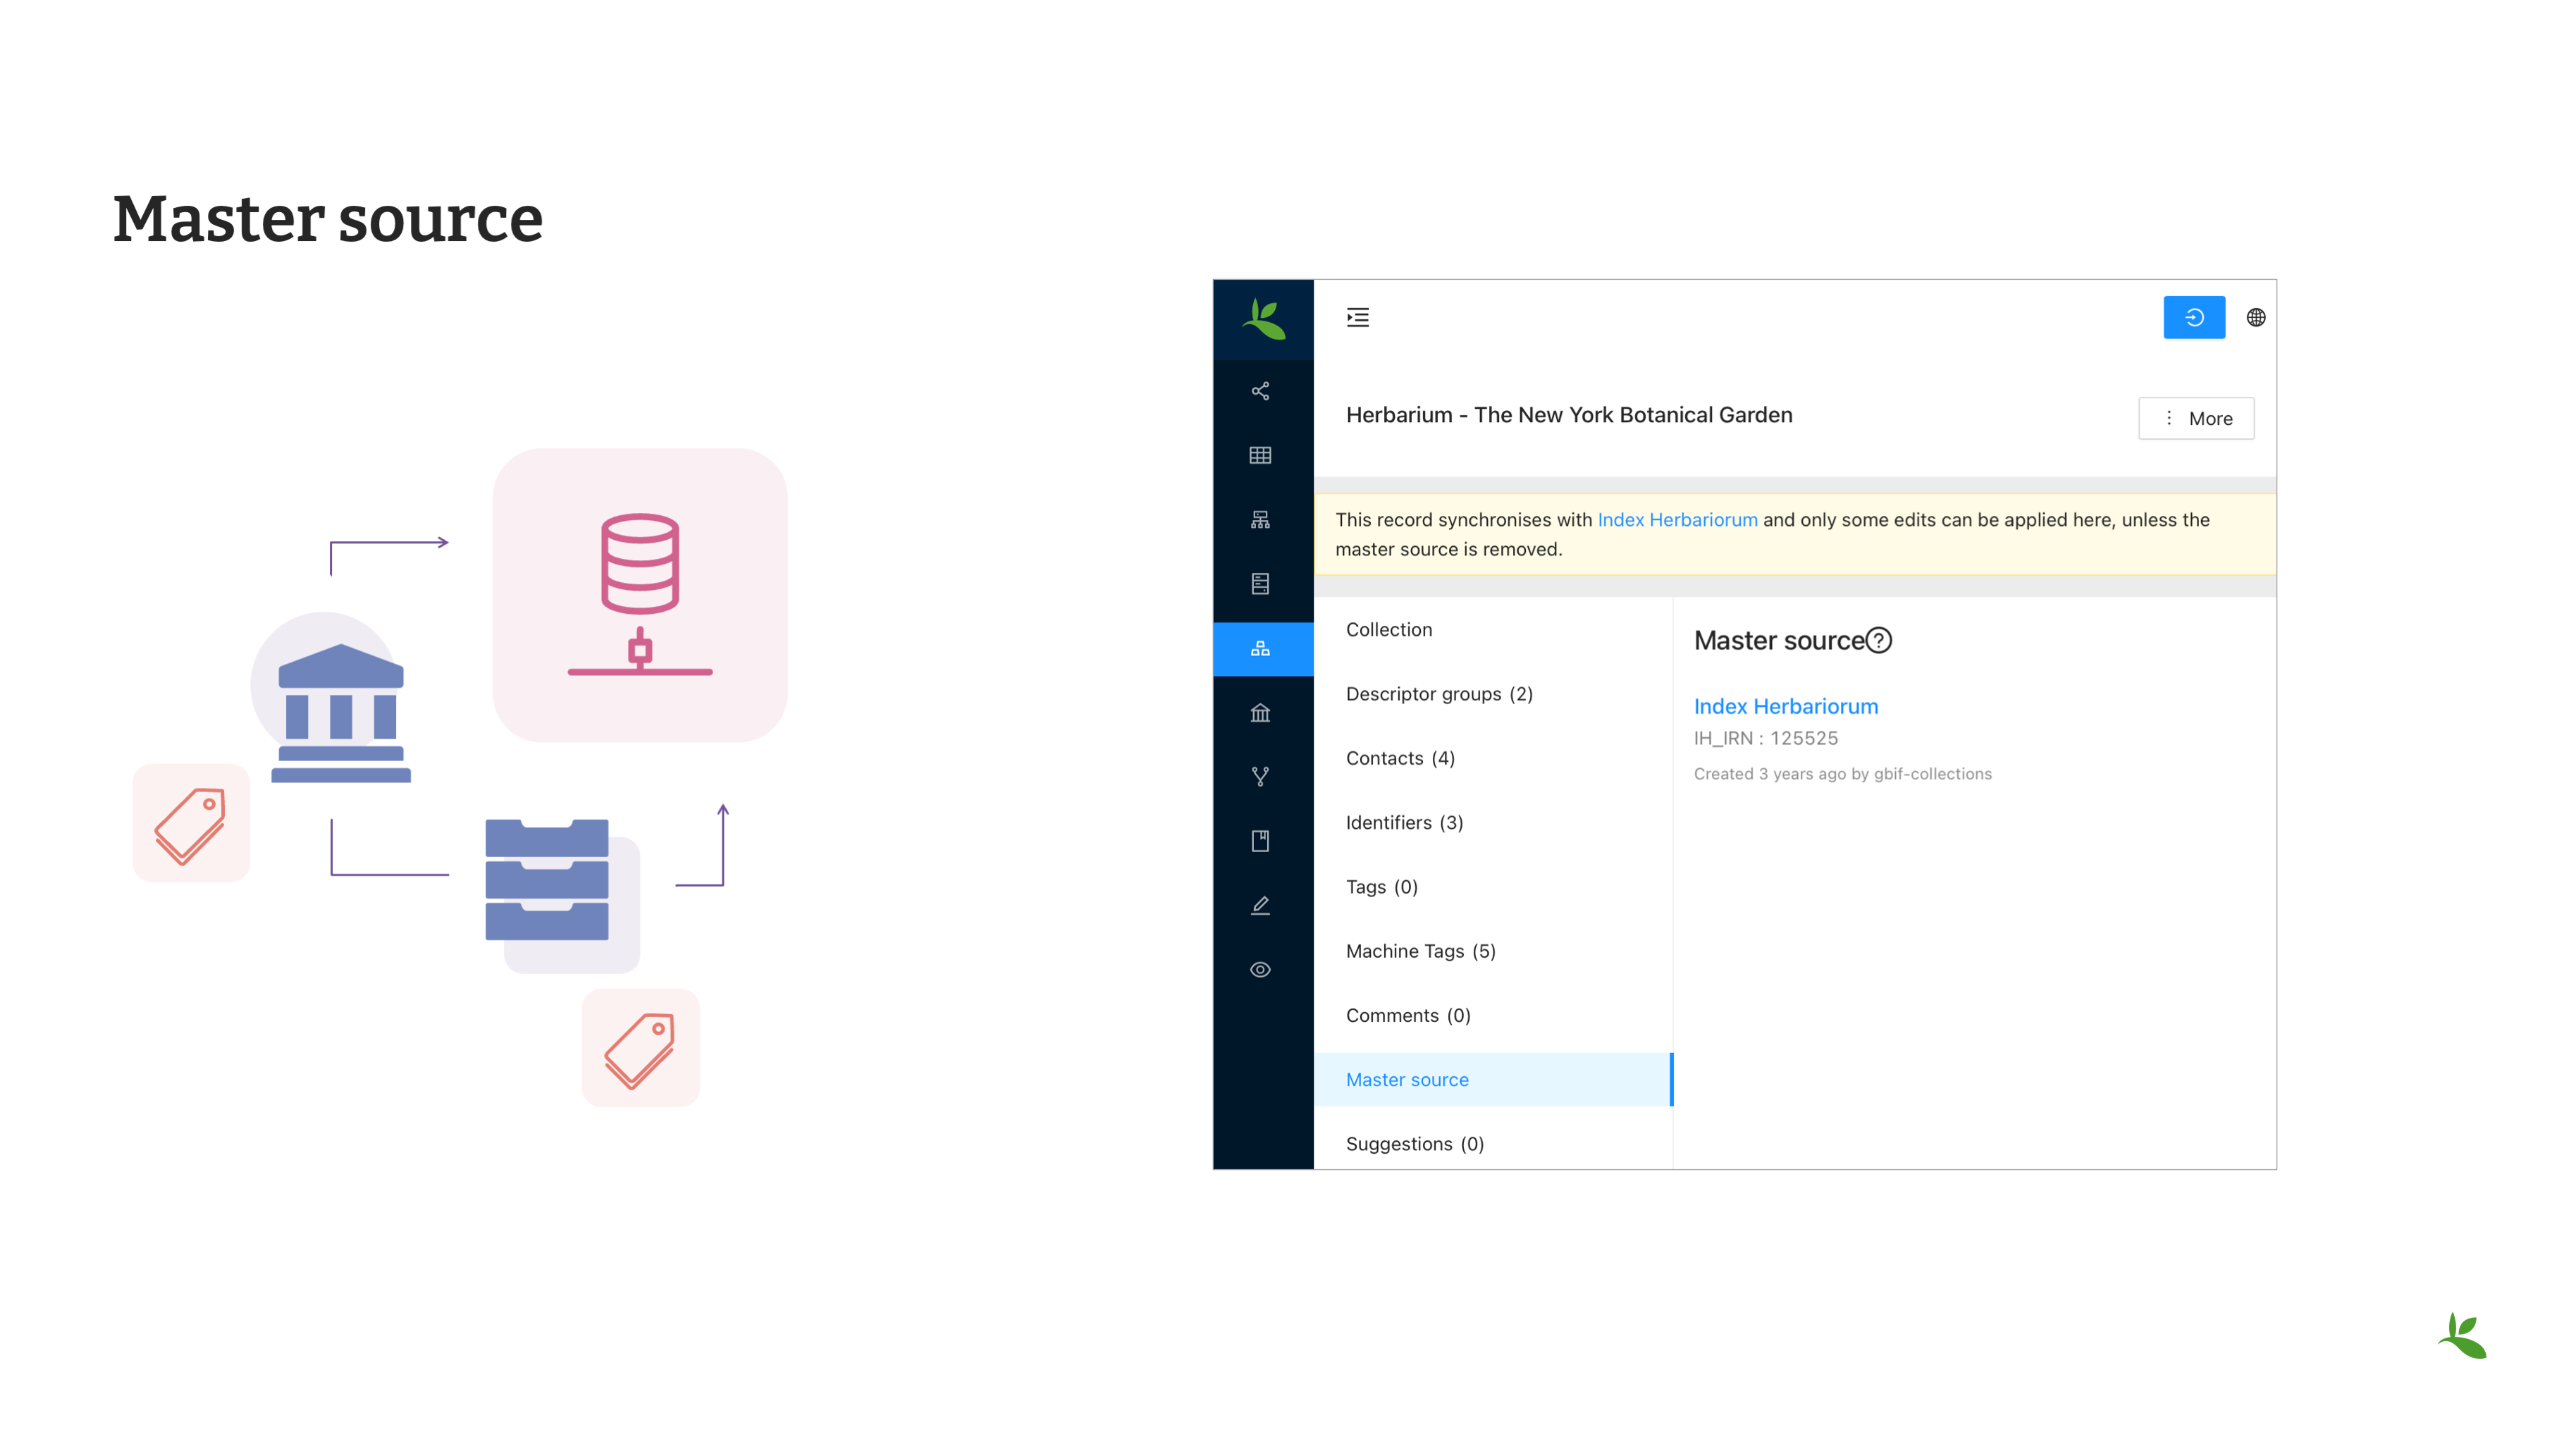This screenshot has width=2576, height=1449.
Task: Select the institution bank icon in sidebar
Action: click(1260, 713)
